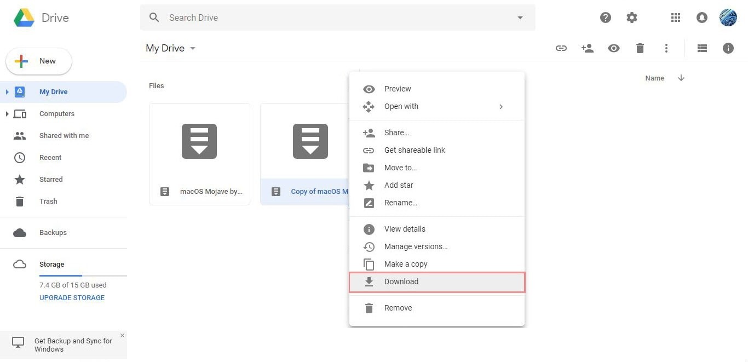
Task: Expand the My Drive title dropdown
Action: [x=193, y=48]
